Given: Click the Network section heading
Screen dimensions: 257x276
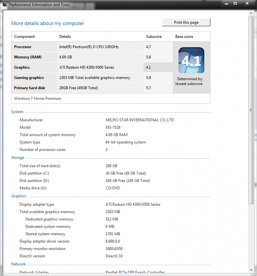Looking at the screenshot, I should click(x=18, y=264).
